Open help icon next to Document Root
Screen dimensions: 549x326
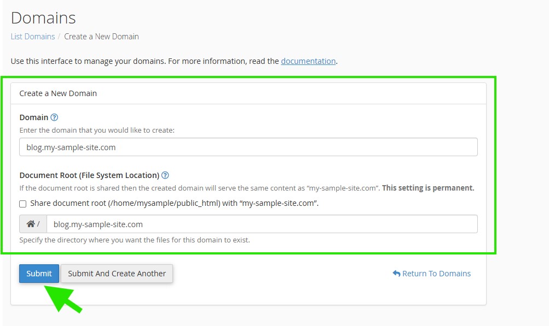point(165,175)
